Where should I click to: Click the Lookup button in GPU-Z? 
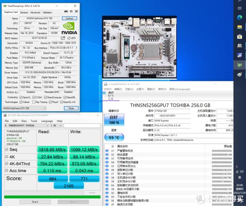click(x=69, y=18)
